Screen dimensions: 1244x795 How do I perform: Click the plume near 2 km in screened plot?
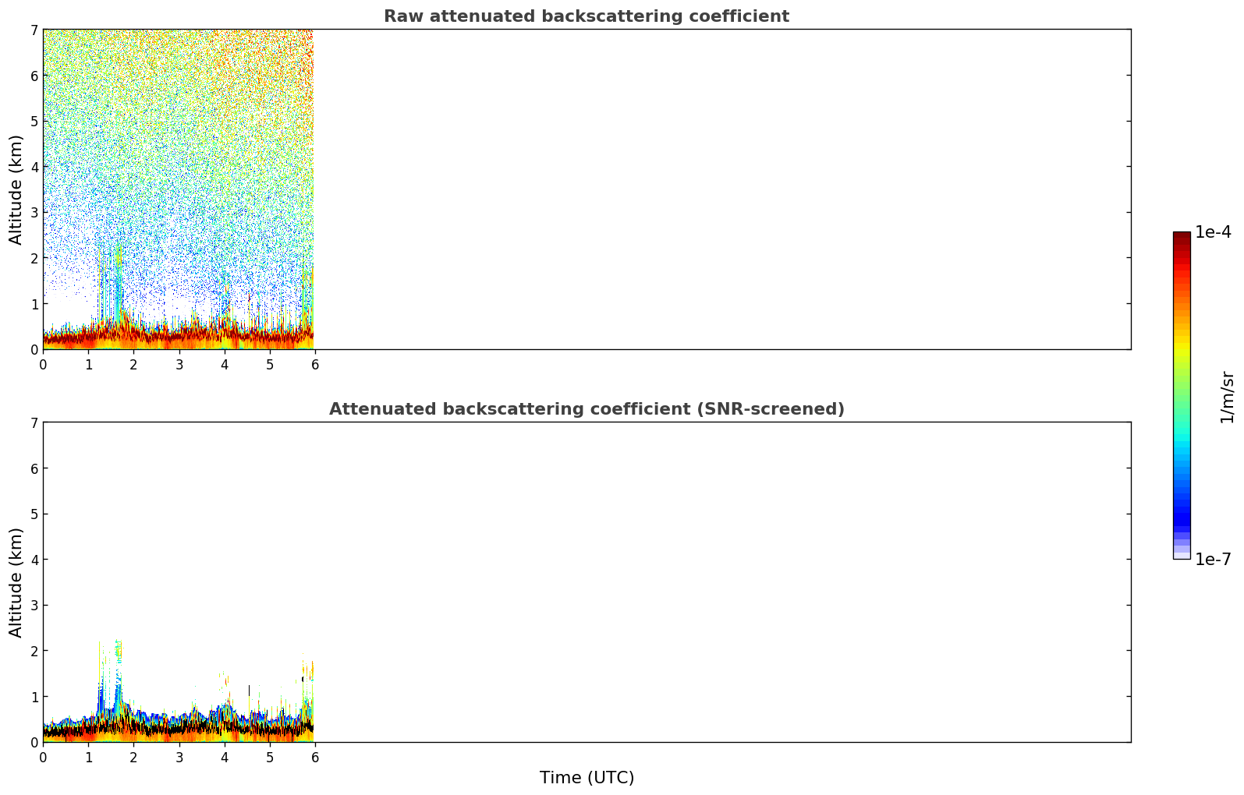point(118,662)
